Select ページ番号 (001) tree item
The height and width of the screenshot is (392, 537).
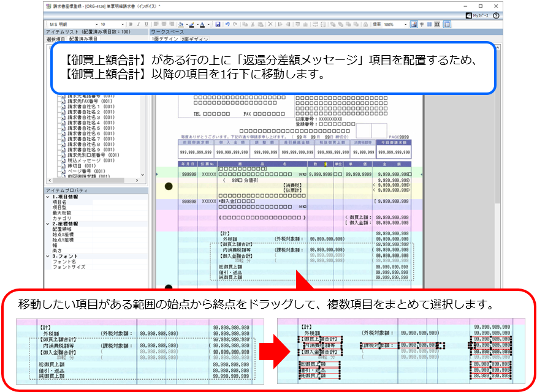coord(86,171)
